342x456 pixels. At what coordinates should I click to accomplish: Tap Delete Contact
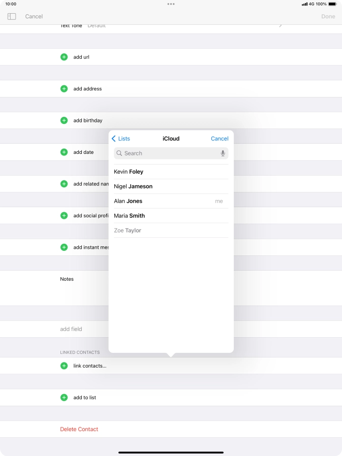tap(79, 429)
